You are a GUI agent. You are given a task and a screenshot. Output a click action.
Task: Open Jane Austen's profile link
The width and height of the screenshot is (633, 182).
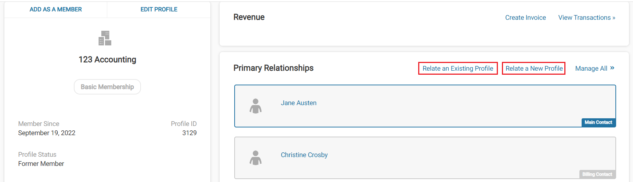click(299, 103)
